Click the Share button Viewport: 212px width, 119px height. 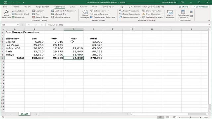tap(183, 7)
